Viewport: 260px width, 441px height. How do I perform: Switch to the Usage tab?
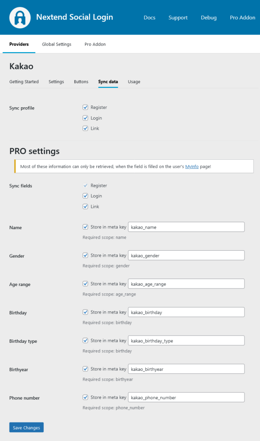point(134,82)
